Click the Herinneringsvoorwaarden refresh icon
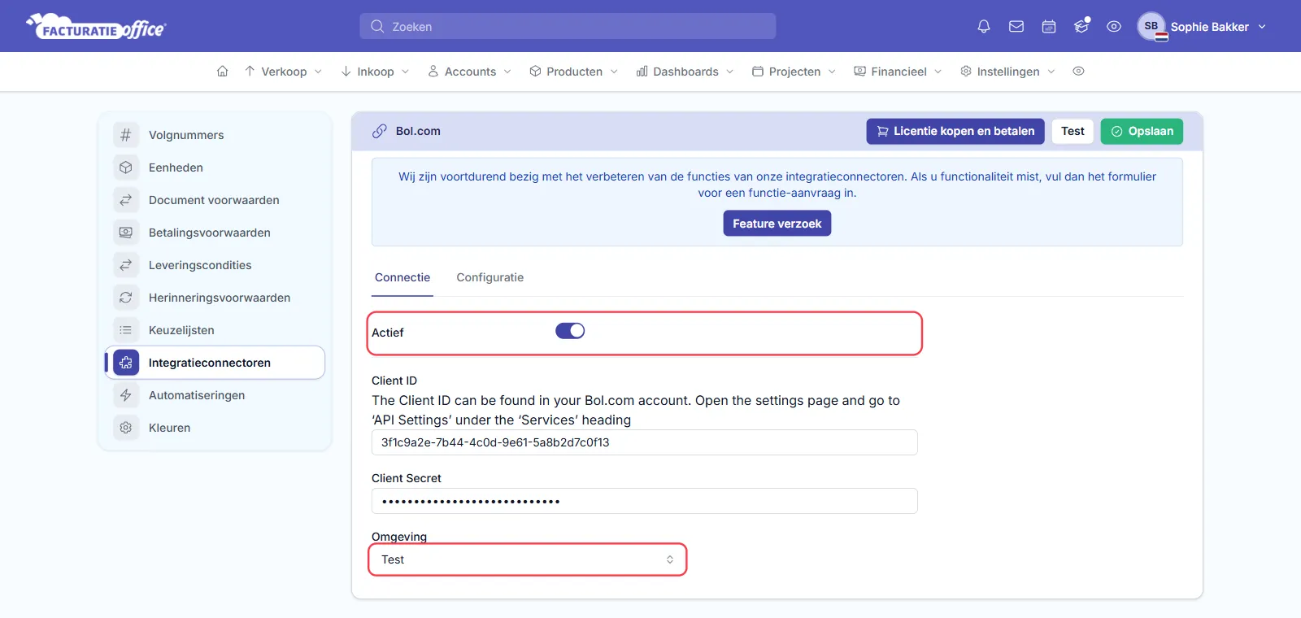The height and width of the screenshot is (618, 1301). click(x=126, y=298)
